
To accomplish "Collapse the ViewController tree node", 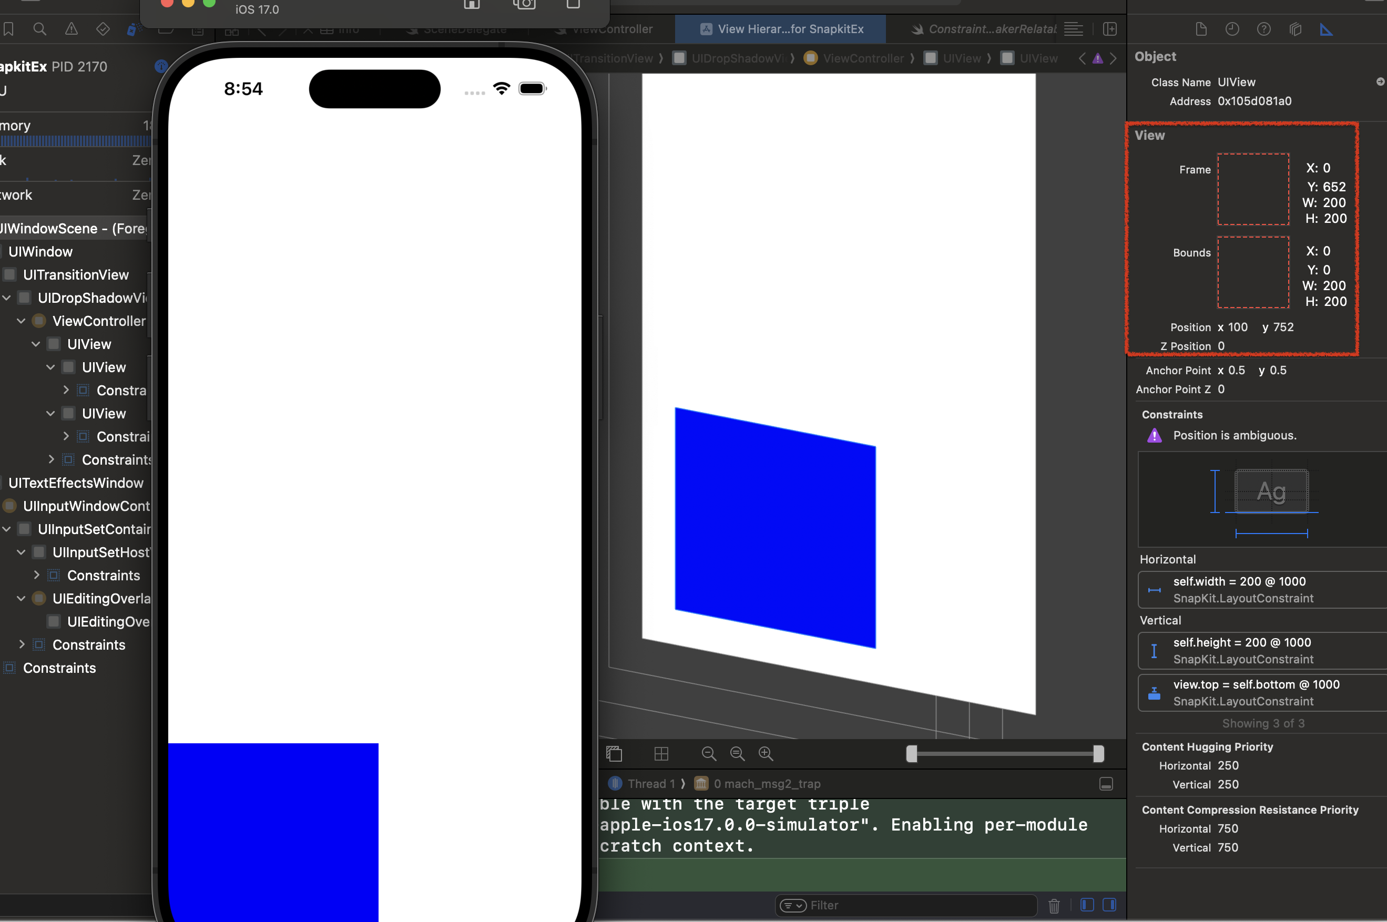I will pos(21,321).
